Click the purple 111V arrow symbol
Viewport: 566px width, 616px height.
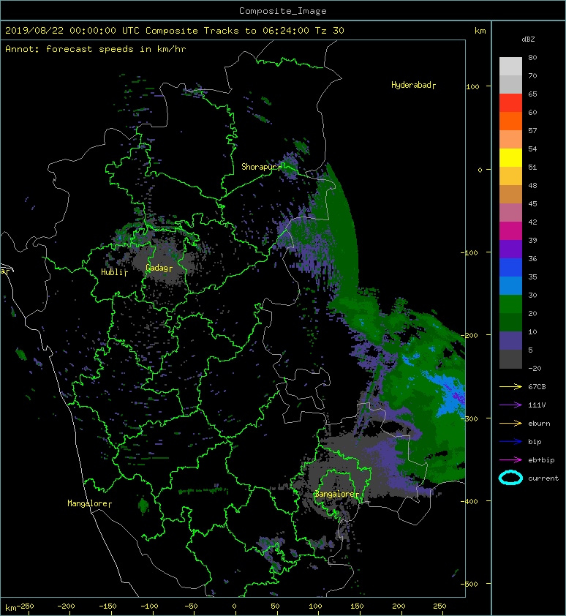510,405
